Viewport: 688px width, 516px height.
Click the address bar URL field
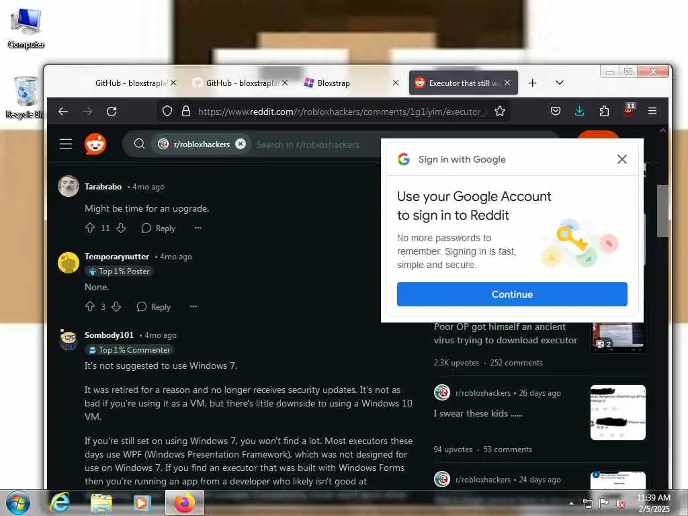point(342,112)
